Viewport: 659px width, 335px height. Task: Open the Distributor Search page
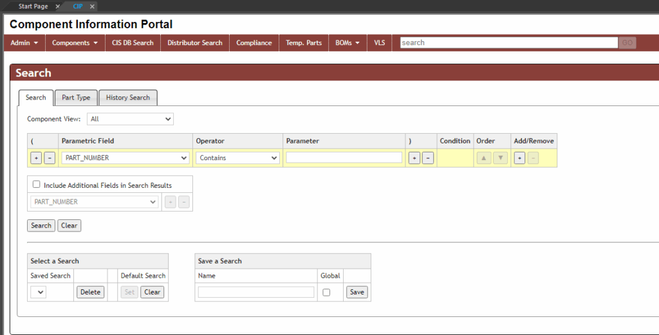click(194, 43)
